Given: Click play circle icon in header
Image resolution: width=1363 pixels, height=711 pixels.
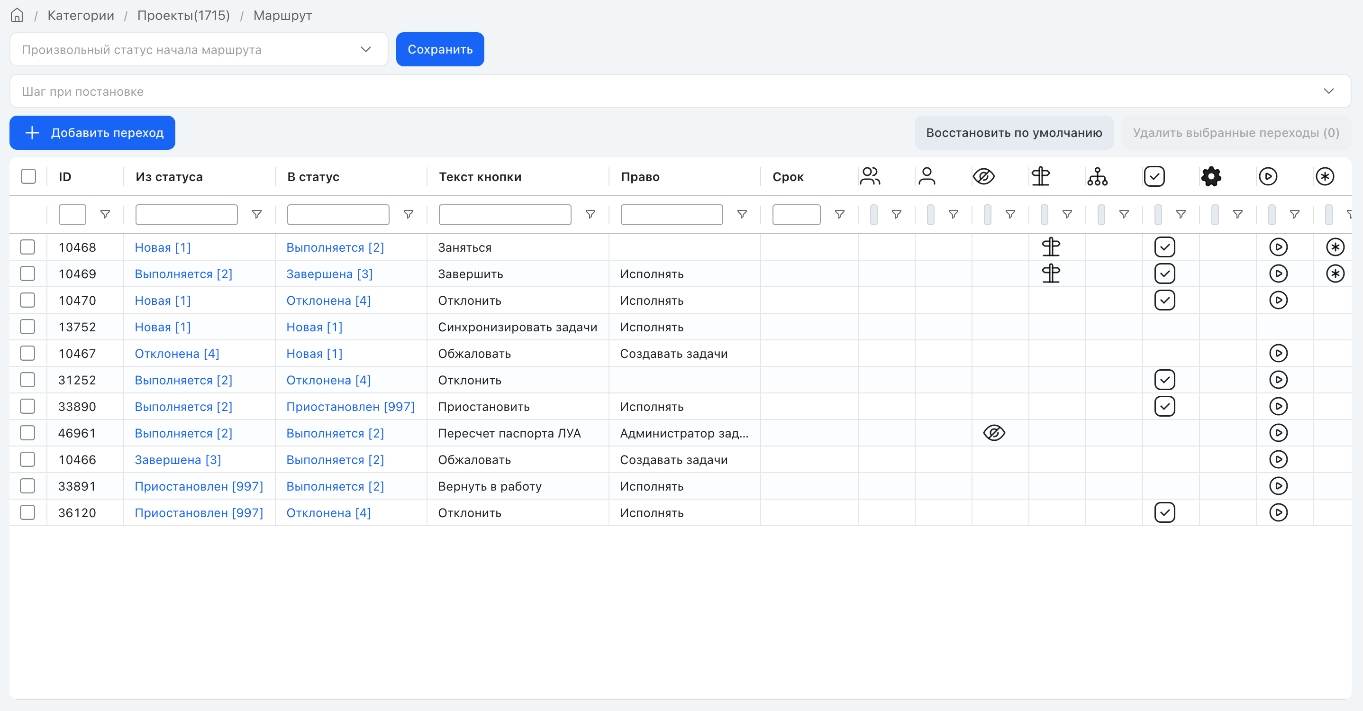Looking at the screenshot, I should [x=1268, y=176].
